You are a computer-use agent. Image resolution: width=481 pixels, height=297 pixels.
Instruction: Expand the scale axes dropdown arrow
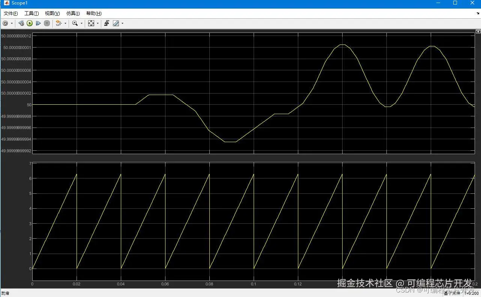point(98,23)
